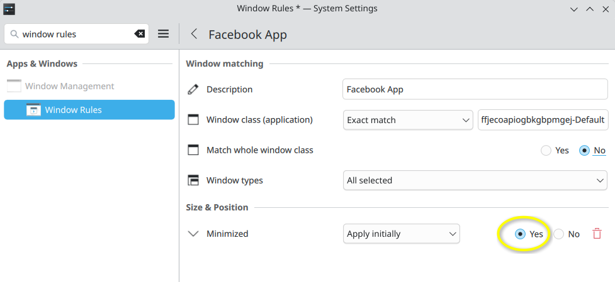This screenshot has width=615, height=282.
Task: Click the Window types icon
Action: point(193,180)
